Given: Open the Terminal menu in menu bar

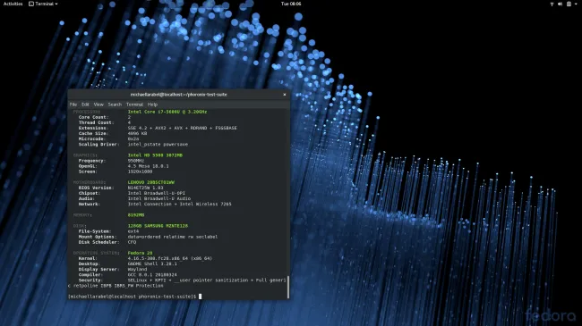Looking at the screenshot, I should coord(134,104).
